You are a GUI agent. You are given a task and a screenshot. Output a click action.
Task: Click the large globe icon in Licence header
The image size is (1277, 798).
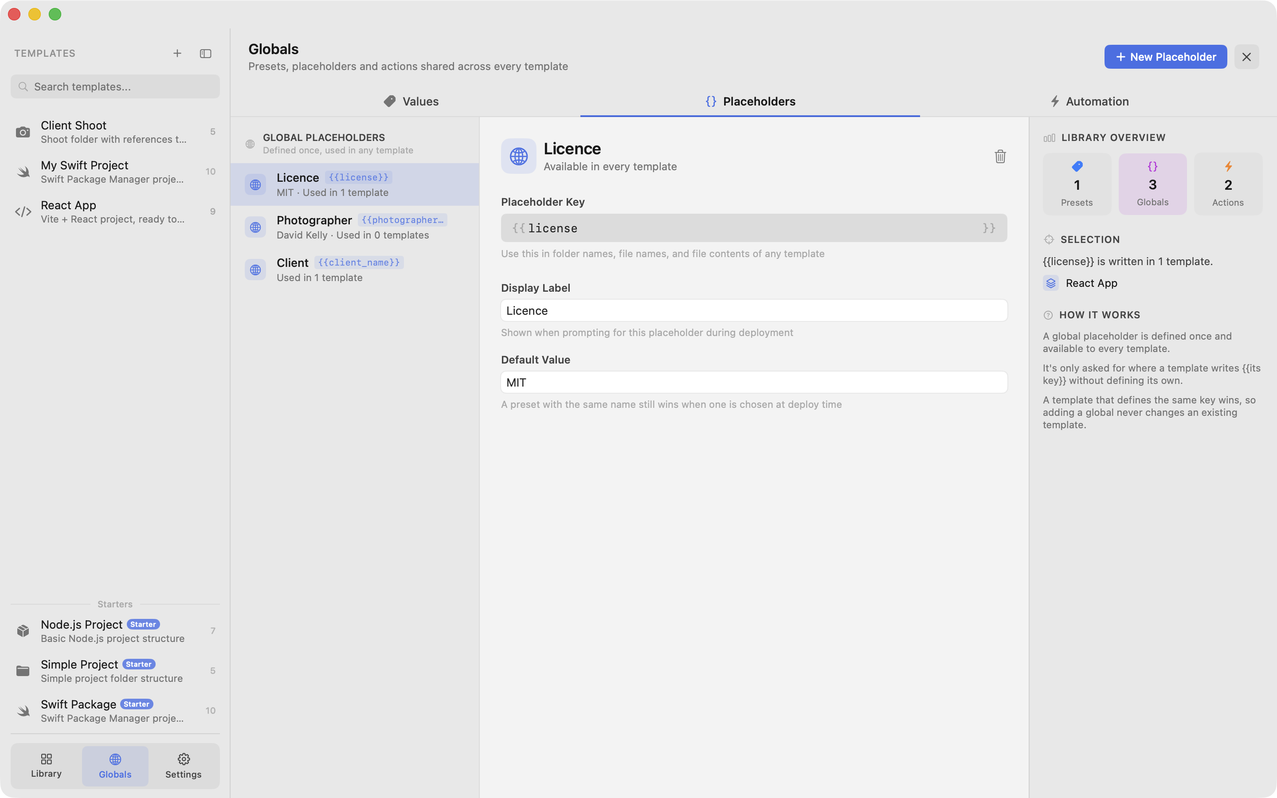tap(519, 156)
